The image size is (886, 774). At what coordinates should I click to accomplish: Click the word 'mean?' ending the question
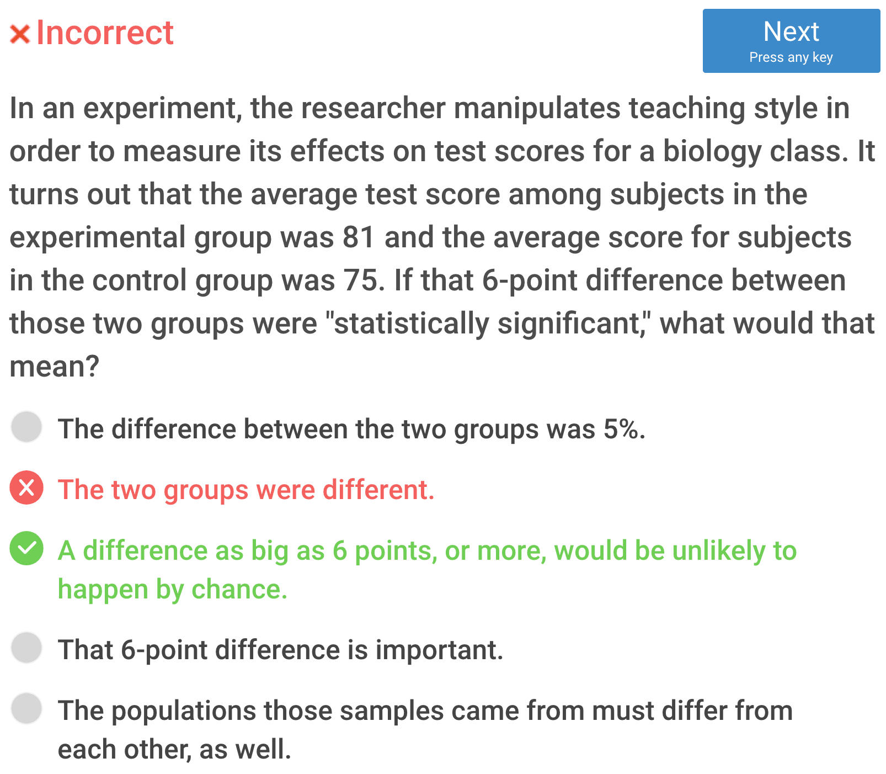coord(54,367)
